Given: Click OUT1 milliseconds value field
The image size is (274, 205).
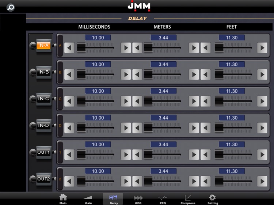Looking at the screenshot, I should (98, 144).
